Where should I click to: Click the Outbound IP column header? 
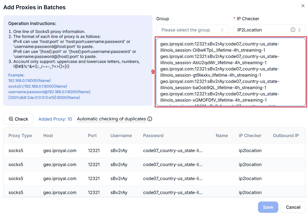[x=286, y=136]
